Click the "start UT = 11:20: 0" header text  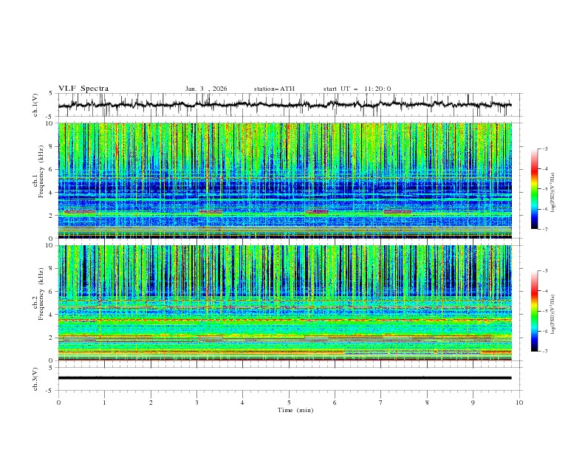(x=357, y=89)
